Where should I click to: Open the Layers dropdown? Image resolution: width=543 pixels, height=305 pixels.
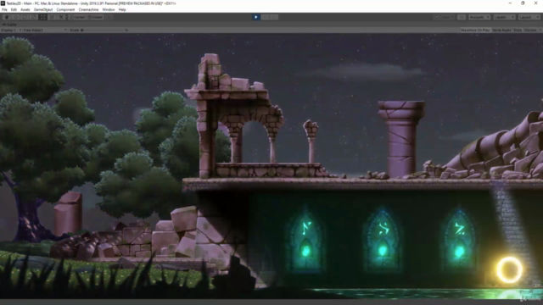[x=504, y=17]
